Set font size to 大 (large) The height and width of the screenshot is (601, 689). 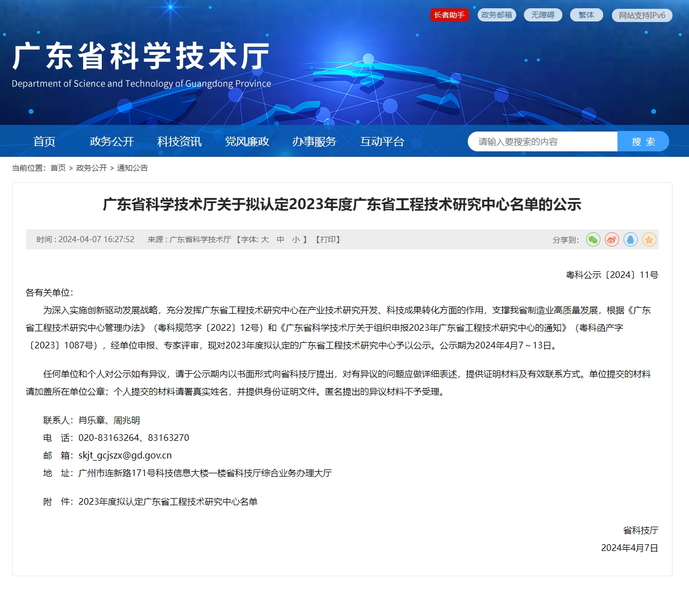click(x=265, y=239)
